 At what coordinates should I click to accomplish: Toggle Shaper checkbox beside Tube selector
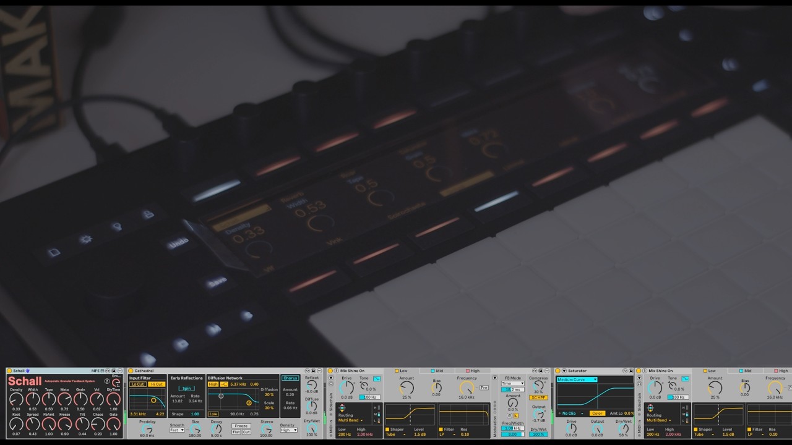[x=387, y=429]
